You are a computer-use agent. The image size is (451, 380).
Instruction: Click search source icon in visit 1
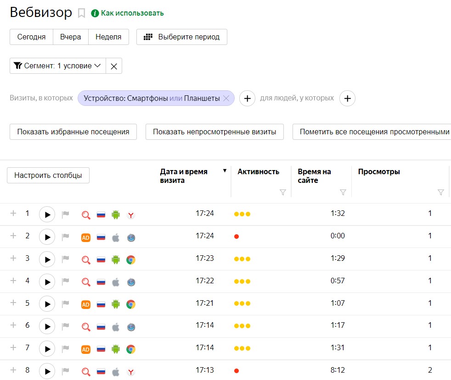pyautogui.click(x=86, y=215)
